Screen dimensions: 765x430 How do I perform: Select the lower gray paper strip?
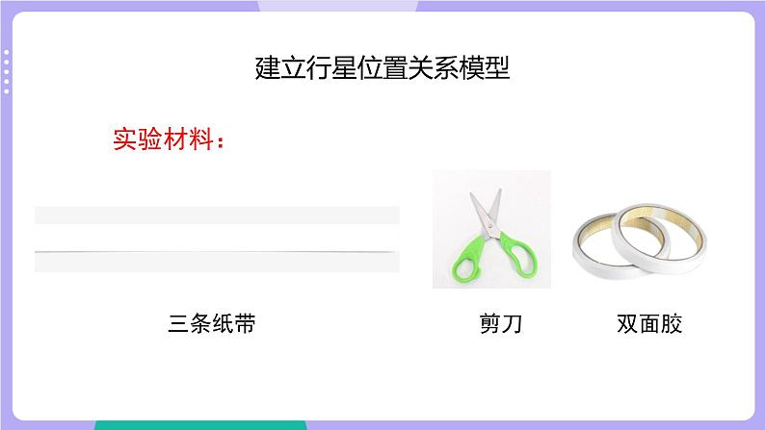(217, 262)
